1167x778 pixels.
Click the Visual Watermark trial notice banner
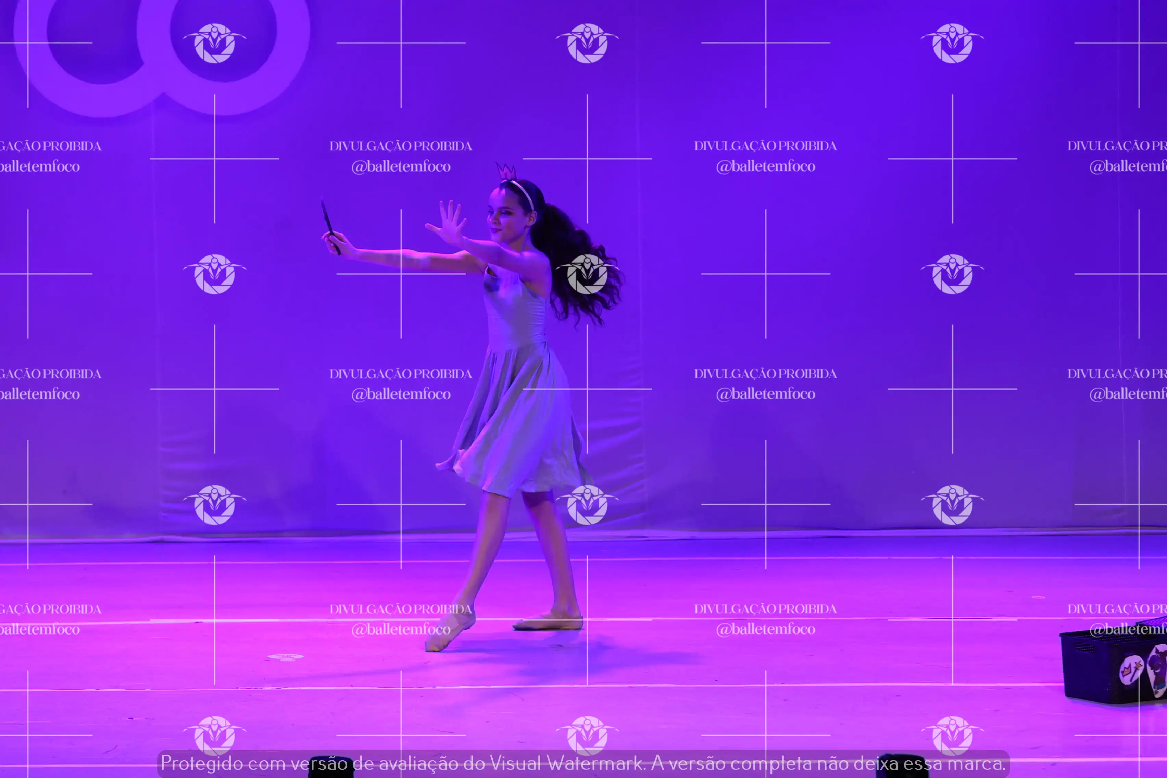pyautogui.click(x=583, y=763)
